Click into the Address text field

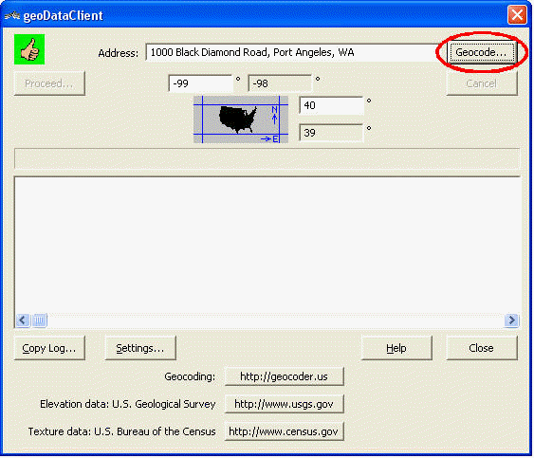(293, 52)
